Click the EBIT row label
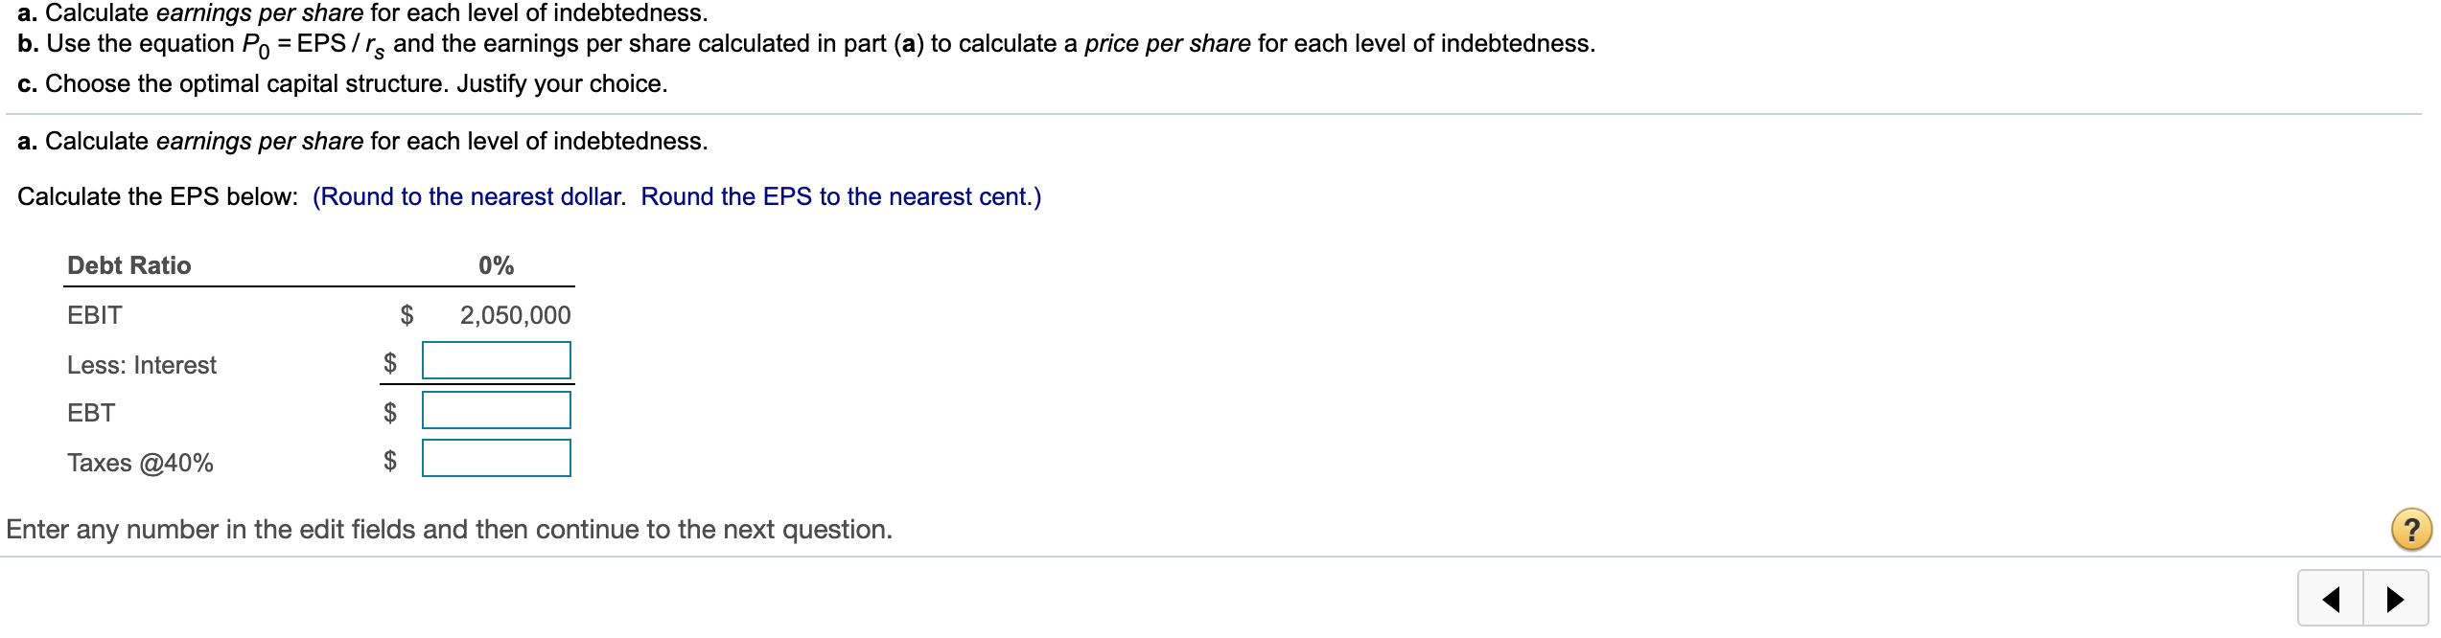Image resolution: width=2441 pixels, height=638 pixels. 95,315
